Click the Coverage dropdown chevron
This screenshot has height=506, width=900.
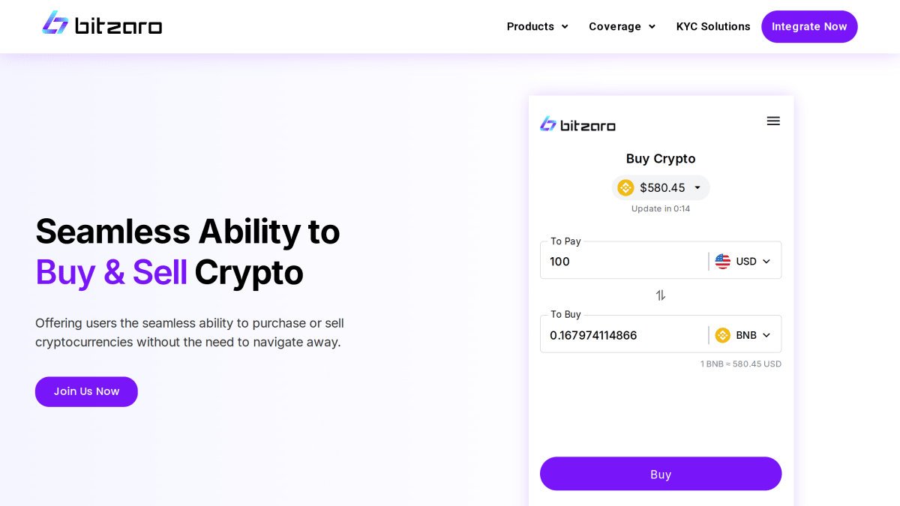[x=652, y=27]
